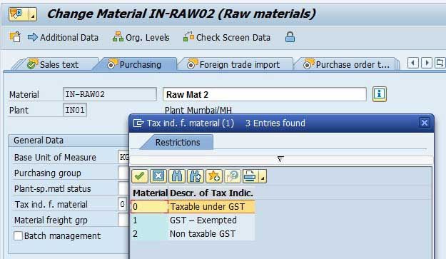Click the Raw Mat 2 description field
This screenshot has width=446, height=259.
click(265, 94)
